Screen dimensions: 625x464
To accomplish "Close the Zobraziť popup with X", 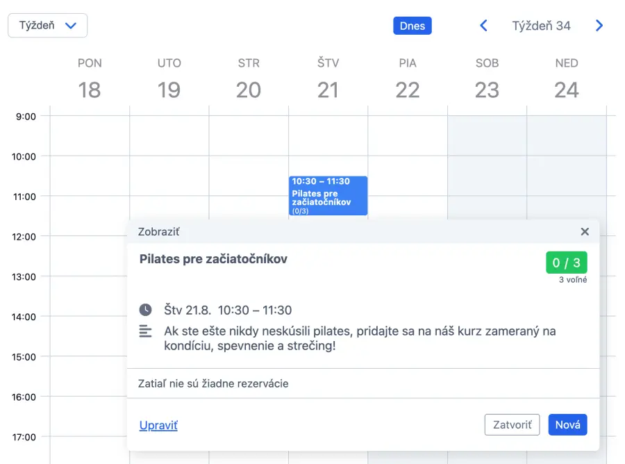I will click(585, 232).
